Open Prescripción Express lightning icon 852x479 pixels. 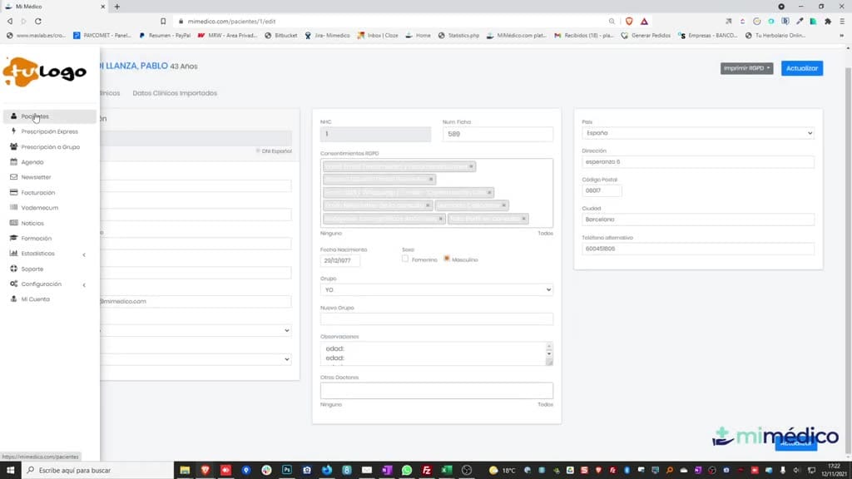coord(13,131)
